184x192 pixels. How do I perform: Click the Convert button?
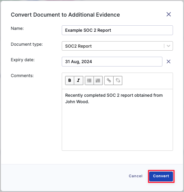[161, 176]
